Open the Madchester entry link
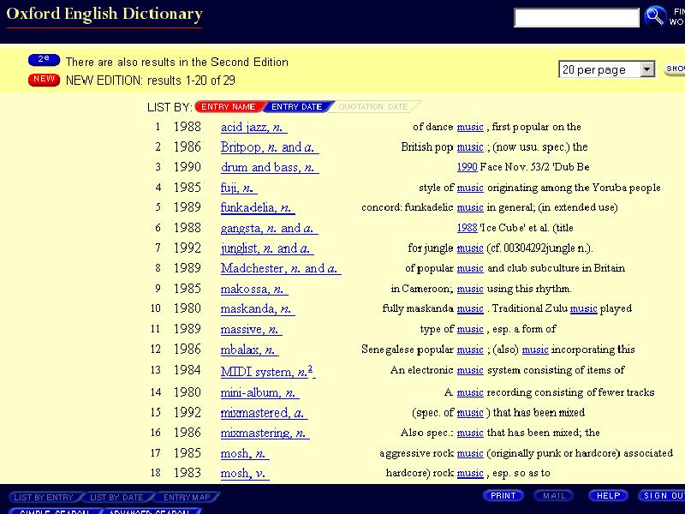The width and height of the screenshot is (685, 514). [280, 268]
